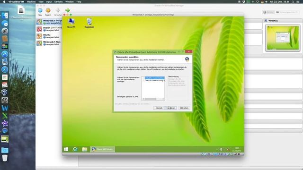Open Spotlight search in menu bar
The width and height of the screenshot is (303, 170).
pos(293,2)
